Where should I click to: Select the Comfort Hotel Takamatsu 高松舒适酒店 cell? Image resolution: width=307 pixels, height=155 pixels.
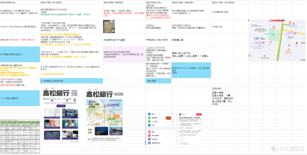pos(20,27)
